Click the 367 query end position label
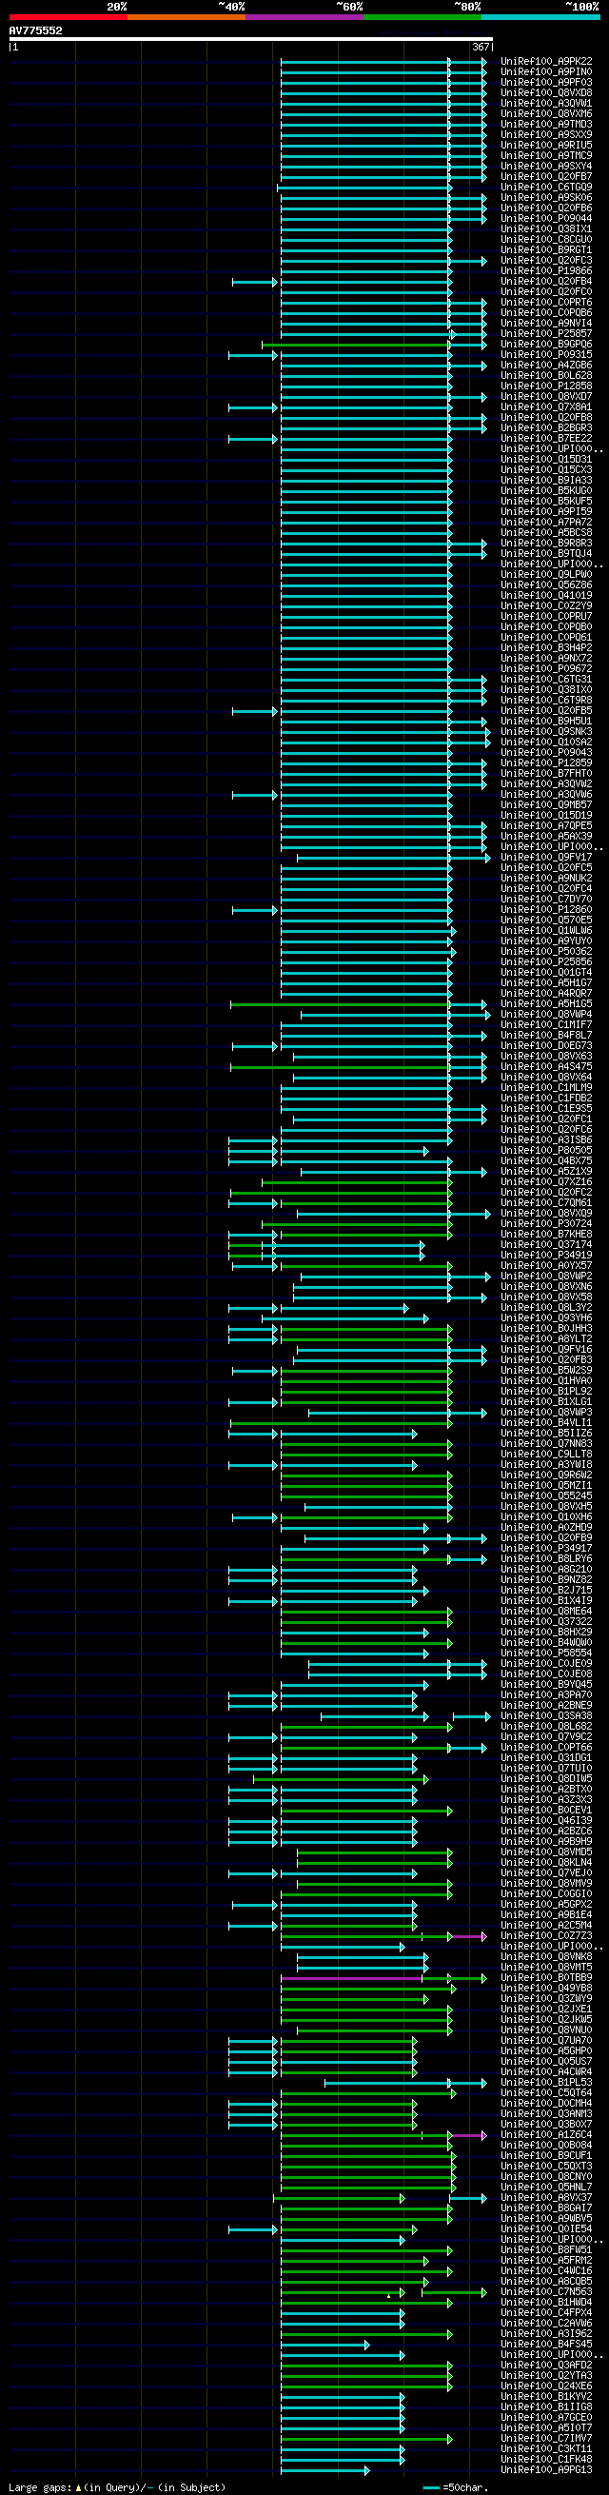Screen dimensions: 609x2495 coord(481,48)
